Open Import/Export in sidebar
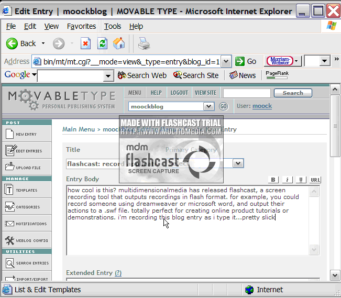This screenshot has height=298, width=341. pos(27,276)
